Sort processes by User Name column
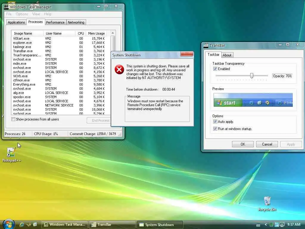 [59, 33]
